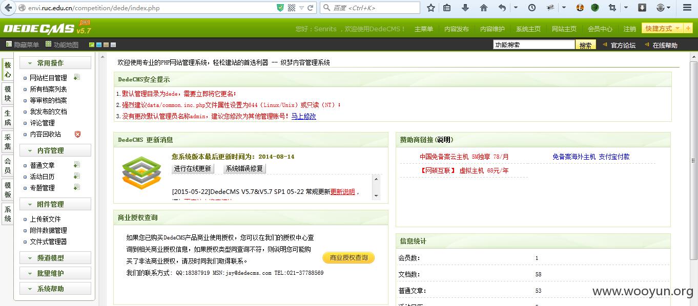Open 内容发布 in top menu
Viewport: 698px width, 306px height.
point(456,29)
